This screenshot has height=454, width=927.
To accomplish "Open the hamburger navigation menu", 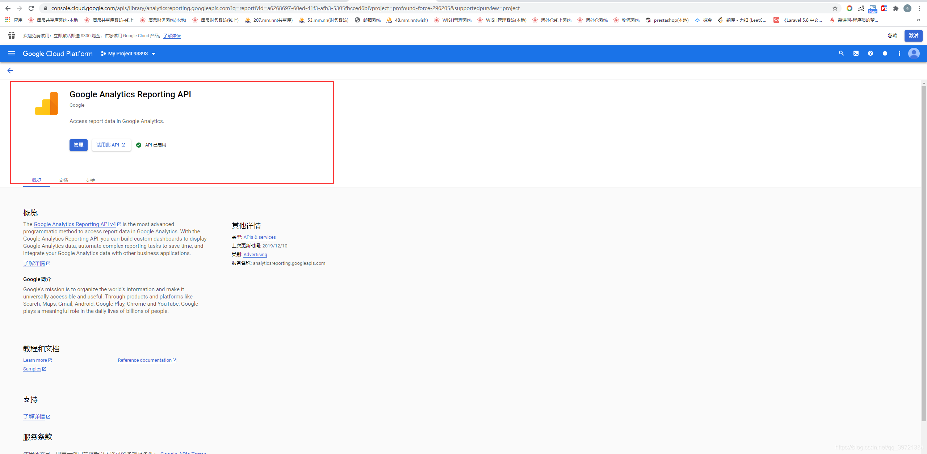I will coord(12,54).
